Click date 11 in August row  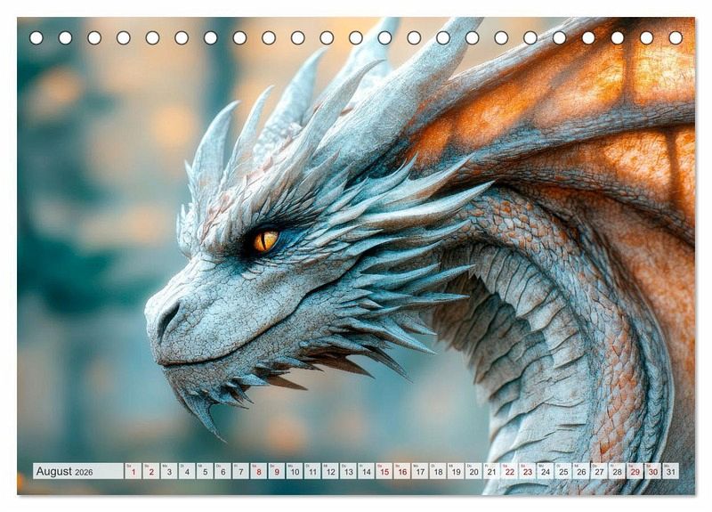point(312,471)
